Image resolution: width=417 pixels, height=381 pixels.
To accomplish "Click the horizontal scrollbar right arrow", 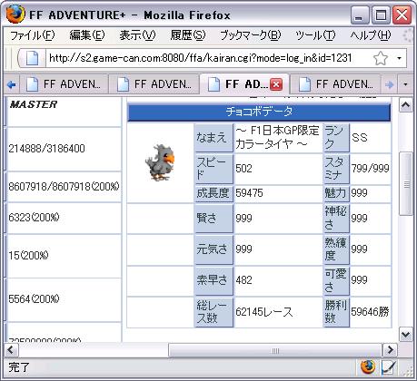I will [390, 350].
